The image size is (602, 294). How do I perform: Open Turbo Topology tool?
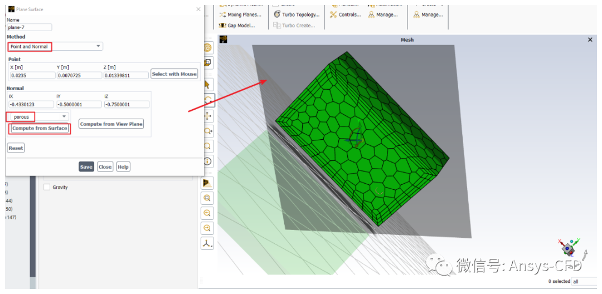[297, 14]
